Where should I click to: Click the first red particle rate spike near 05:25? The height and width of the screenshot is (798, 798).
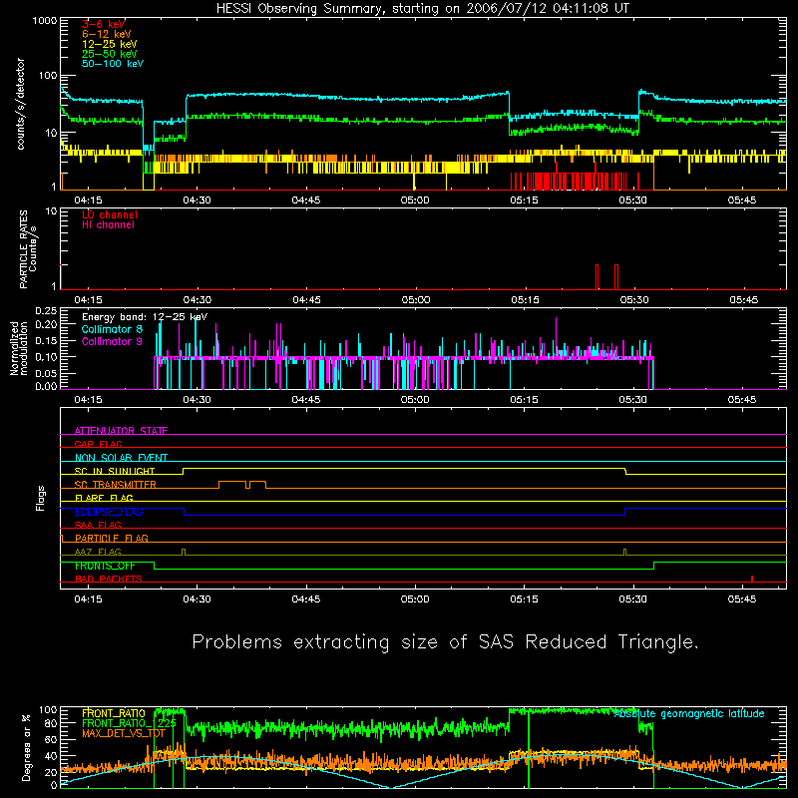click(x=597, y=277)
